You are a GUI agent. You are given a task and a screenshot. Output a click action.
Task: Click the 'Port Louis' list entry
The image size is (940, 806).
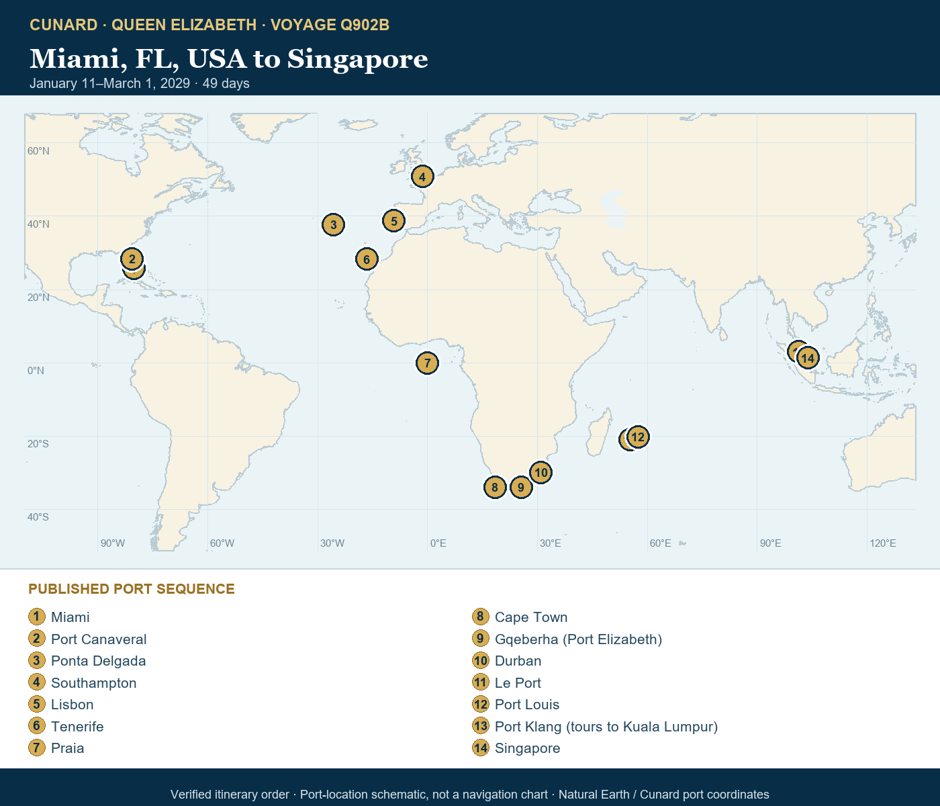click(x=527, y=705)
